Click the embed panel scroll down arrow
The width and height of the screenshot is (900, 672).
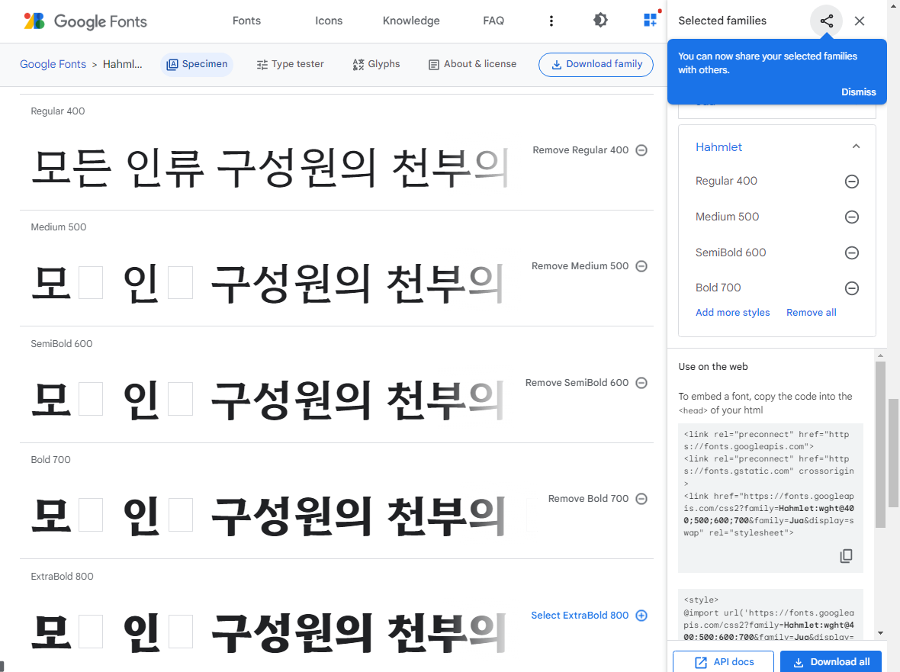(880, 633)
